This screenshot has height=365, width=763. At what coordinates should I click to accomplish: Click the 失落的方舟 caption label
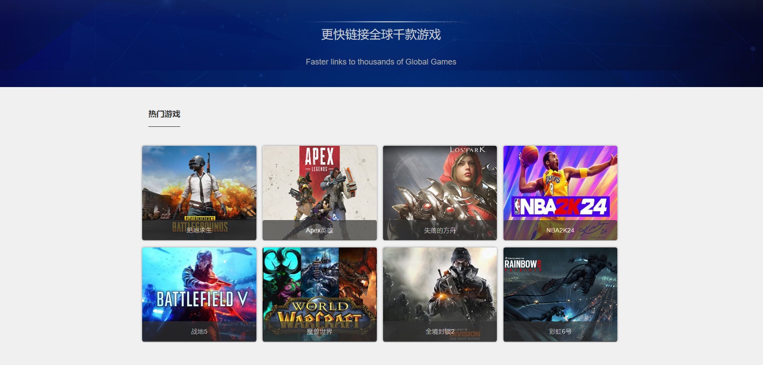point(440,230)
